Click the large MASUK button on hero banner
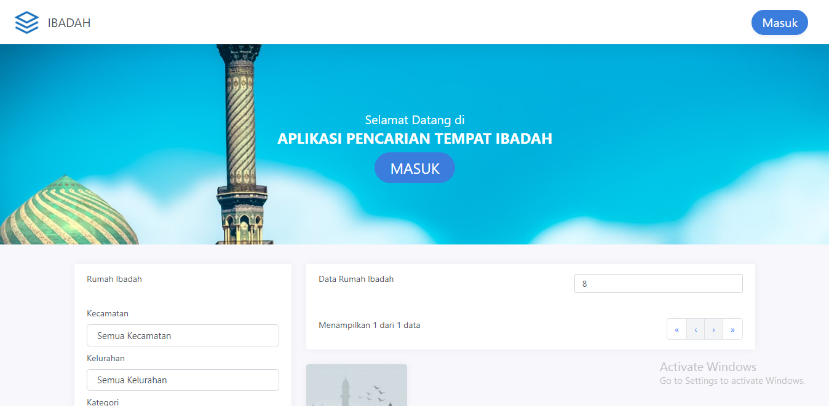 pos(414,168)
